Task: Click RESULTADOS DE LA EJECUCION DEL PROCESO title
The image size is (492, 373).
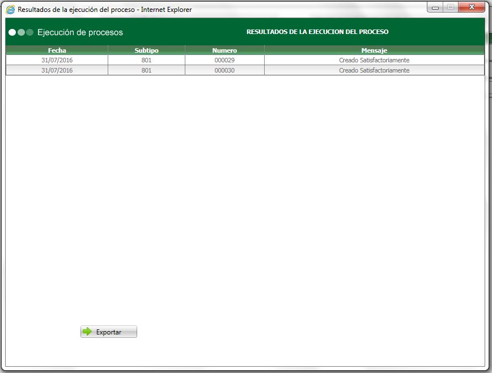Action: (x=317, y=32)
